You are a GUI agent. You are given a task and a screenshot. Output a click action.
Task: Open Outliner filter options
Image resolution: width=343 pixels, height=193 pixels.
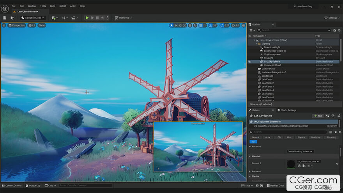click(x=252, y=30)
